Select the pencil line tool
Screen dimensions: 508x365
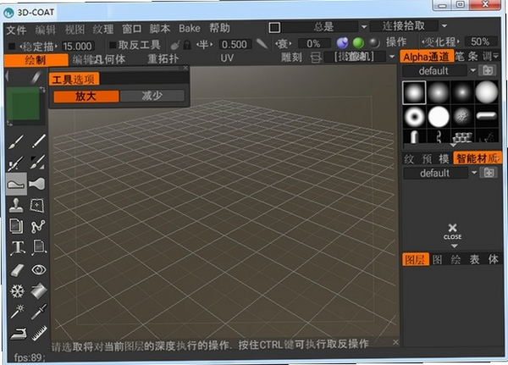click(38, 141)
